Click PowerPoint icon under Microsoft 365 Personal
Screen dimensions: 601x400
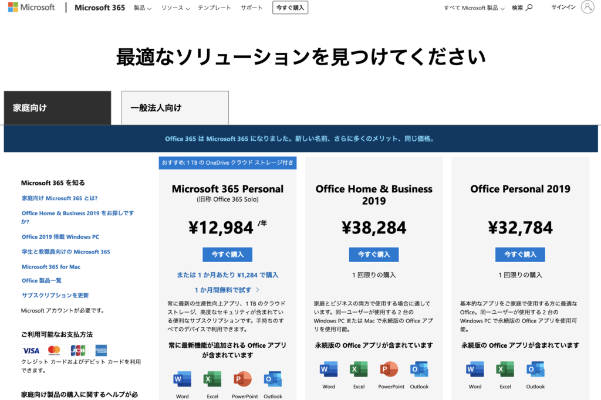[x=242, y=379]
